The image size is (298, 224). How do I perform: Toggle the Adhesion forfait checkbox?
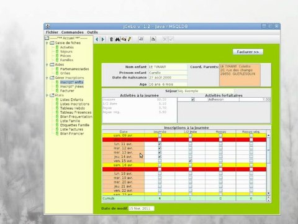(193, 100)
